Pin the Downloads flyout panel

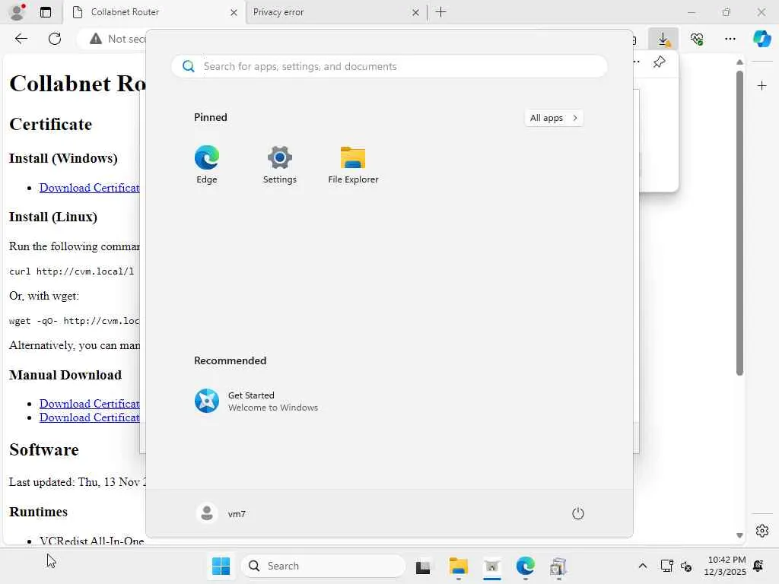660,62
